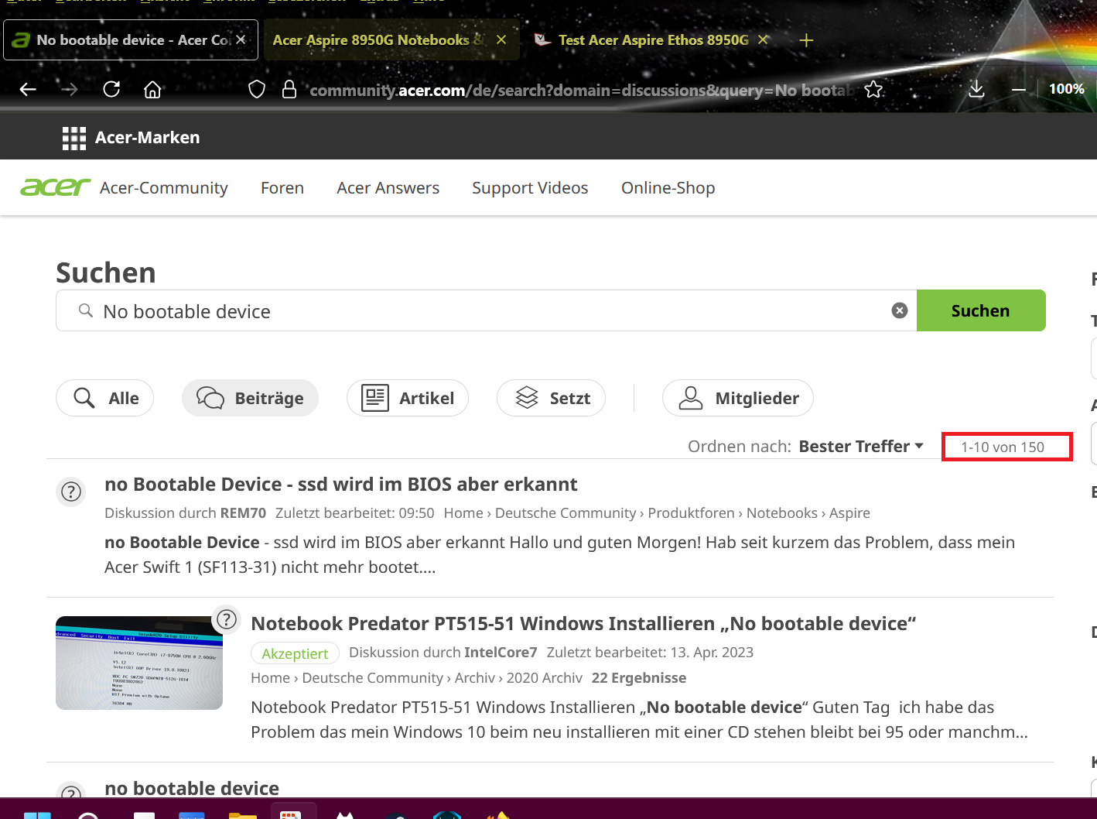Image resolution: width=1097 pixels, height=819 pixels.
Task: Click 'Zuletzt bearbeitet: 13. Apr. 2023' text
Action: tap(650, 653)
